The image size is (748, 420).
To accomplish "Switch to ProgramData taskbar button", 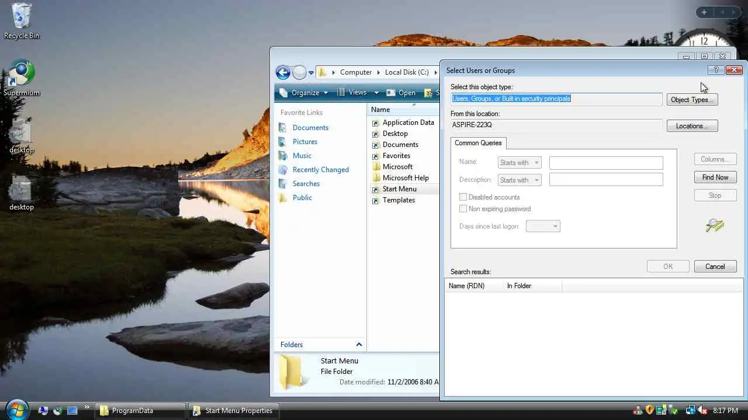I will point(139,411).
